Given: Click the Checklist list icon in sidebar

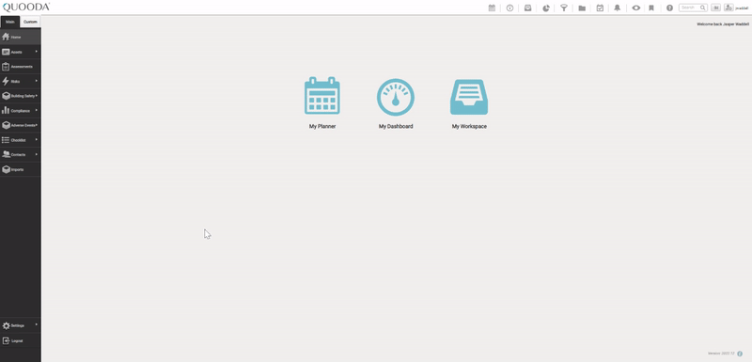Looking at the screenshot, I should [x=6, y=140].
